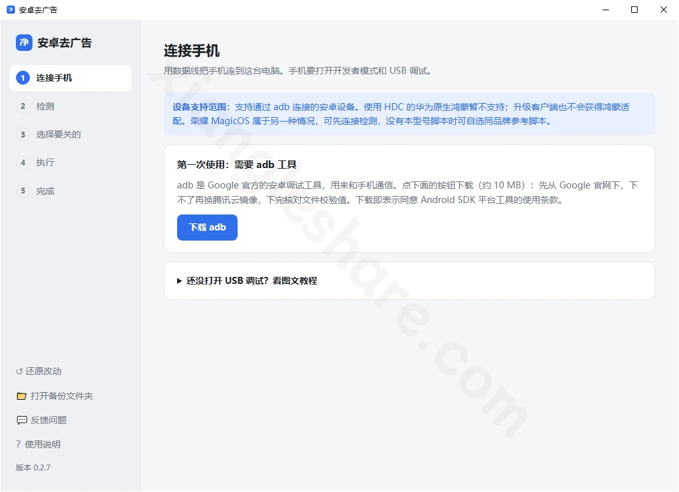Click the question mark icon for 使用说明
The height and width of the screenshot is (492, 679).
click(18, 444)
